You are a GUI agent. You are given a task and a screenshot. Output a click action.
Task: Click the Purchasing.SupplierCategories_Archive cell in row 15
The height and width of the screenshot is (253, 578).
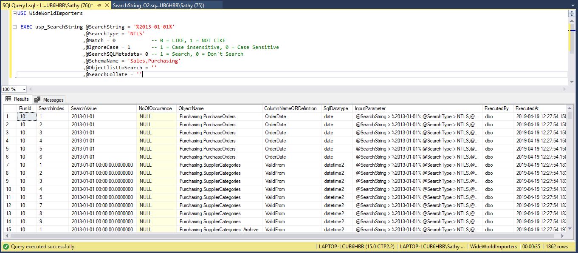tap(219, 230)
